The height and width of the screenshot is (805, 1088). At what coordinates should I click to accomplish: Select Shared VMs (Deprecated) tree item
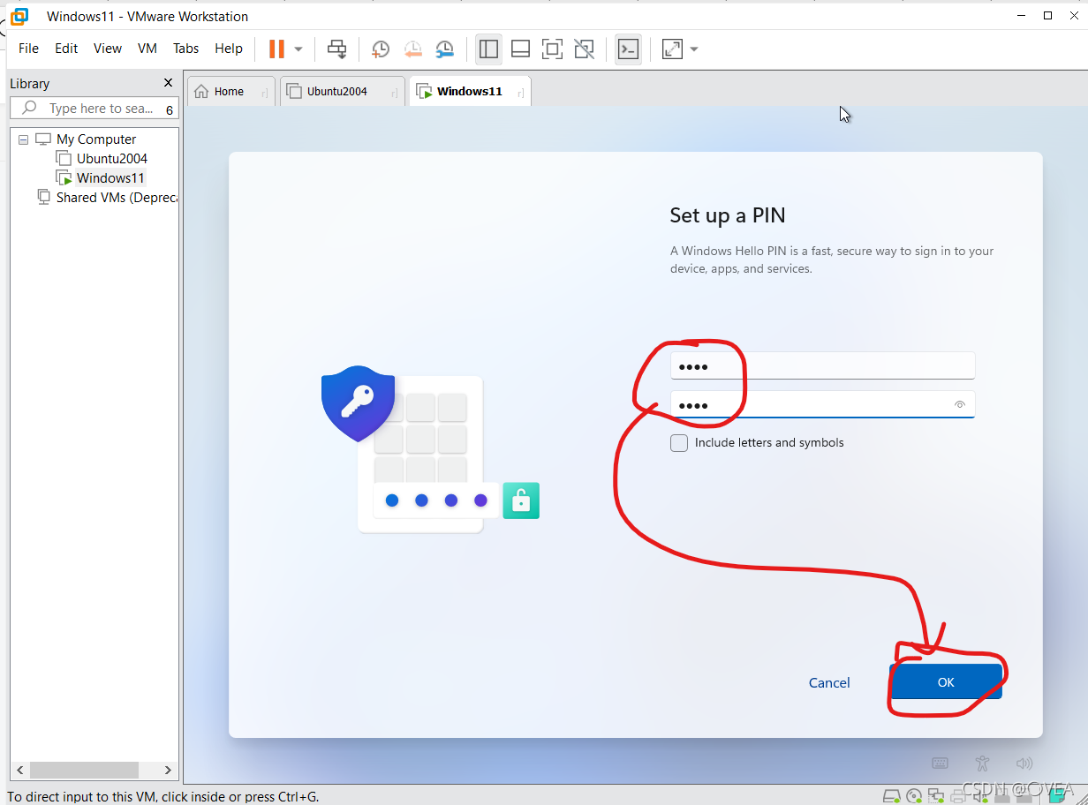click(117, 198)
